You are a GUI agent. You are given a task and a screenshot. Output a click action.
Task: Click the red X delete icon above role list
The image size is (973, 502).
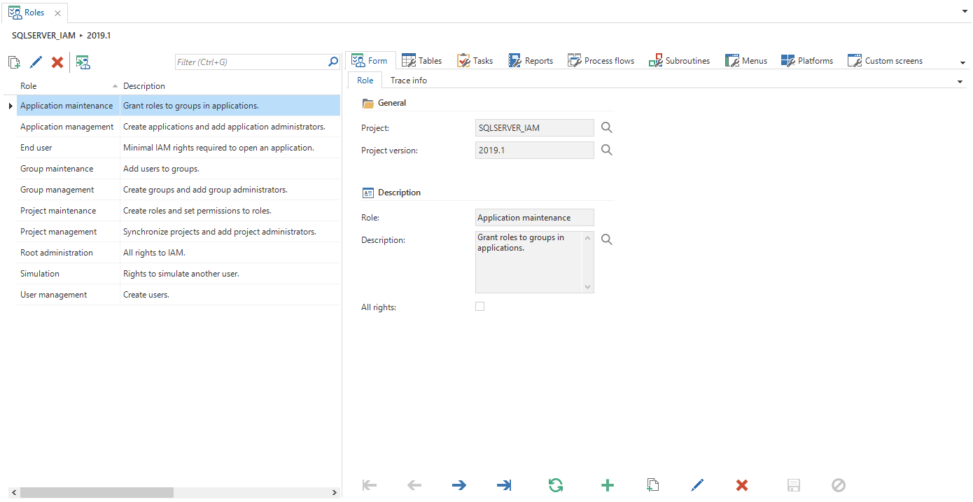click(x=57, y=62)
